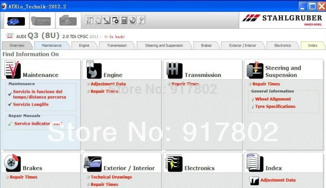Open Adjustment Data link in Index panel

point(278,180)
